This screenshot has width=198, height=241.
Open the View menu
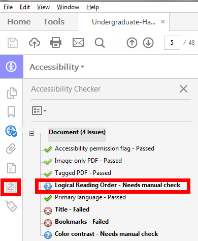[x=43, y=7]
